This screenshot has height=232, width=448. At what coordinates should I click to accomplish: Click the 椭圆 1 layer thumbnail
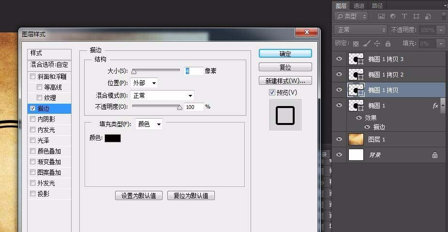pyautogui.click(x=356, y=106)
